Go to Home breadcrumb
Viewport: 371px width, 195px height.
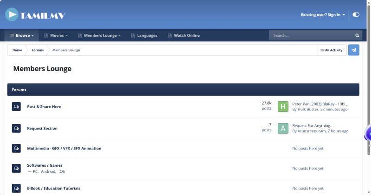(x=17, y=50)
